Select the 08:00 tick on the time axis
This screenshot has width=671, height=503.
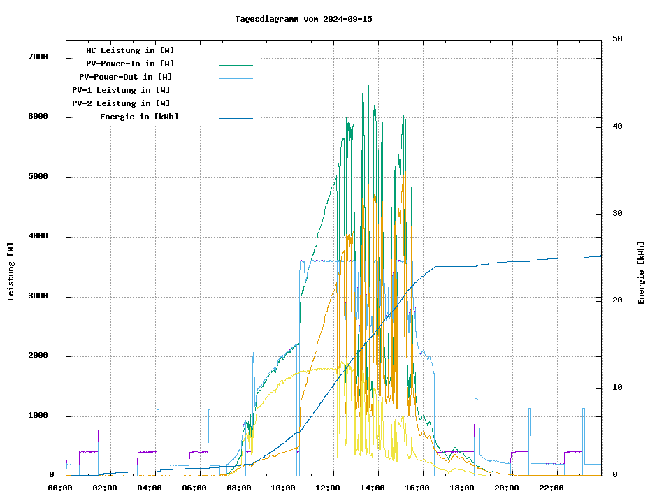[239, 488]
